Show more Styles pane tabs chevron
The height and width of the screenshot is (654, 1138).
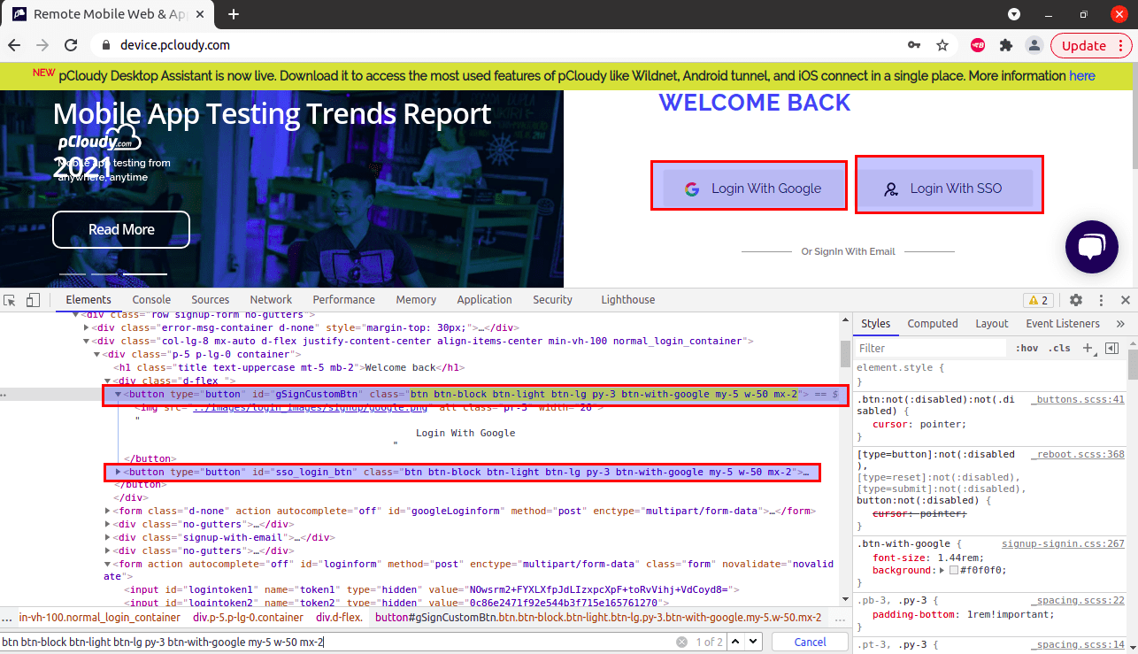click(x=1120, y=324)
